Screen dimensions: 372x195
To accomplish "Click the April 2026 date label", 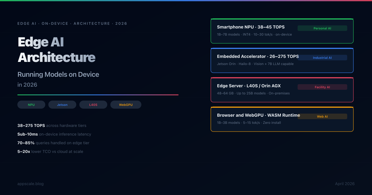I will [344, 184].
